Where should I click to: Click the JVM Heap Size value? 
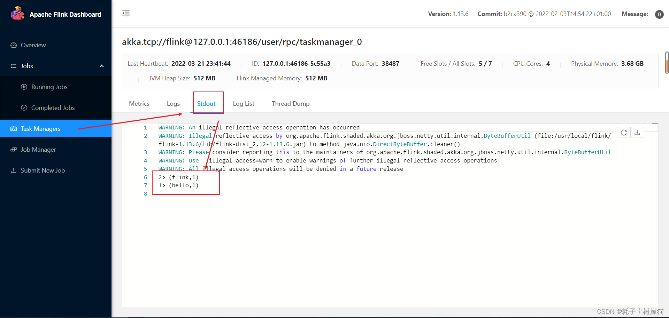[x=204, y=78]
